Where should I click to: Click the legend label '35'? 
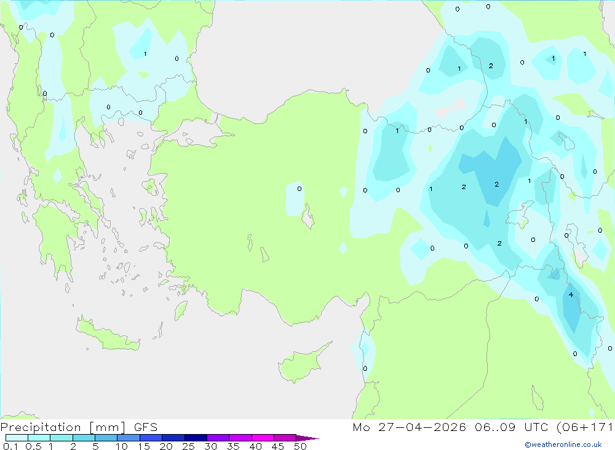[x=233, y=446]
